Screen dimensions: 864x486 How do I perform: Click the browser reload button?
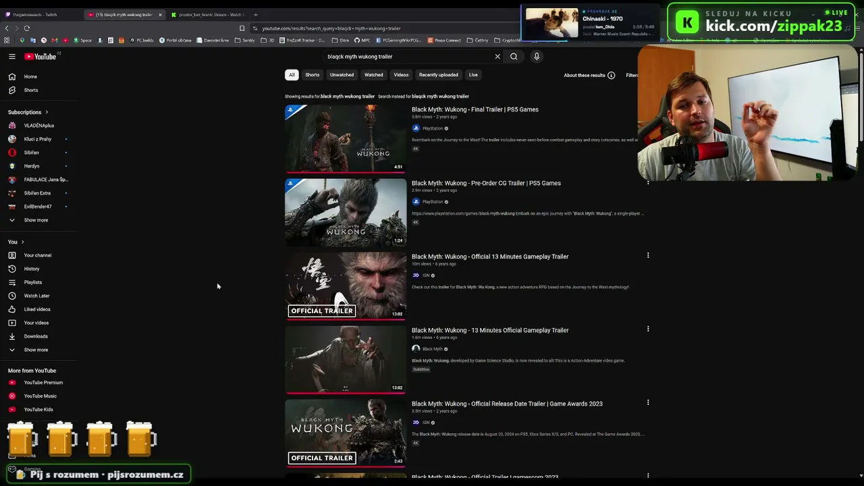[x=27, y=28]
